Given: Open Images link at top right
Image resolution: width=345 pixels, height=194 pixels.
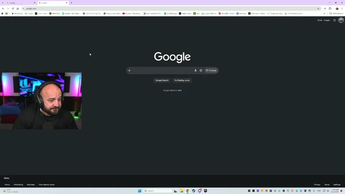Looking at the screenshot, I should pos(327,20).
